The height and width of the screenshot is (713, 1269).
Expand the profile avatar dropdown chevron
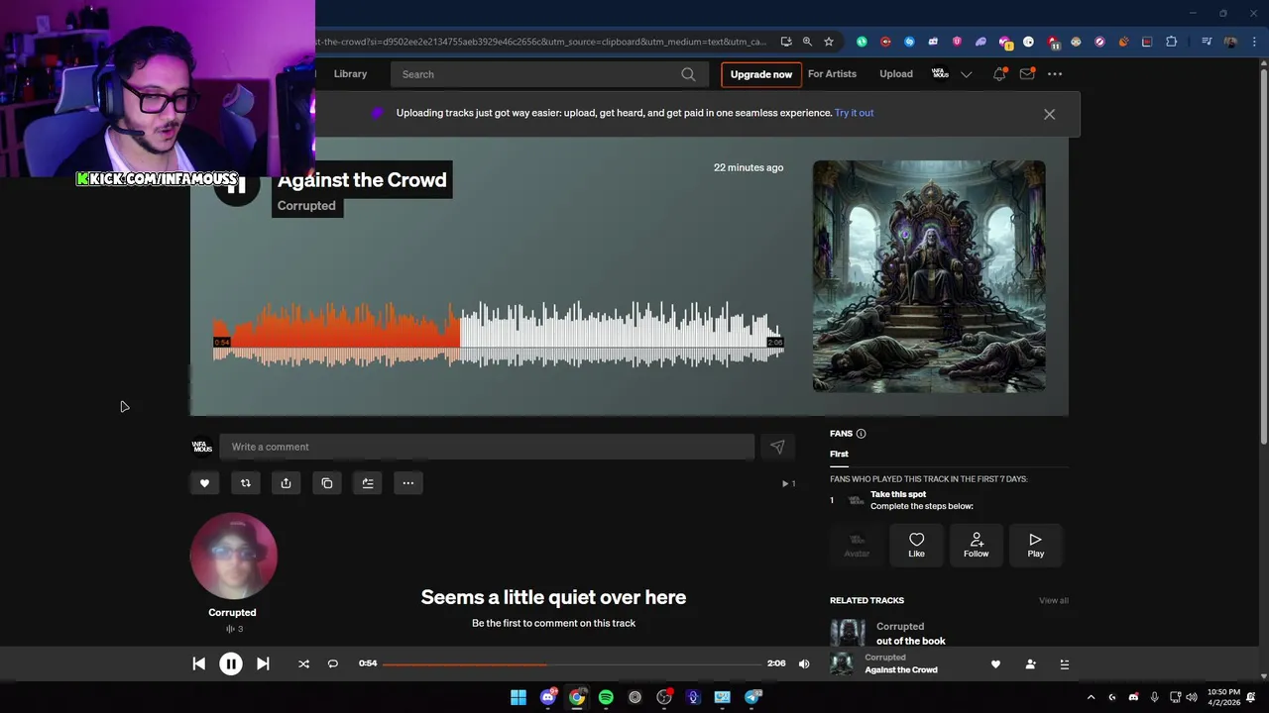pos(967,74)
